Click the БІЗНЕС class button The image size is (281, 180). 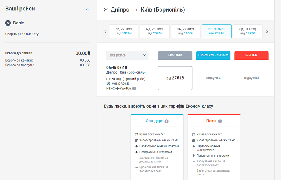(251, 55)
